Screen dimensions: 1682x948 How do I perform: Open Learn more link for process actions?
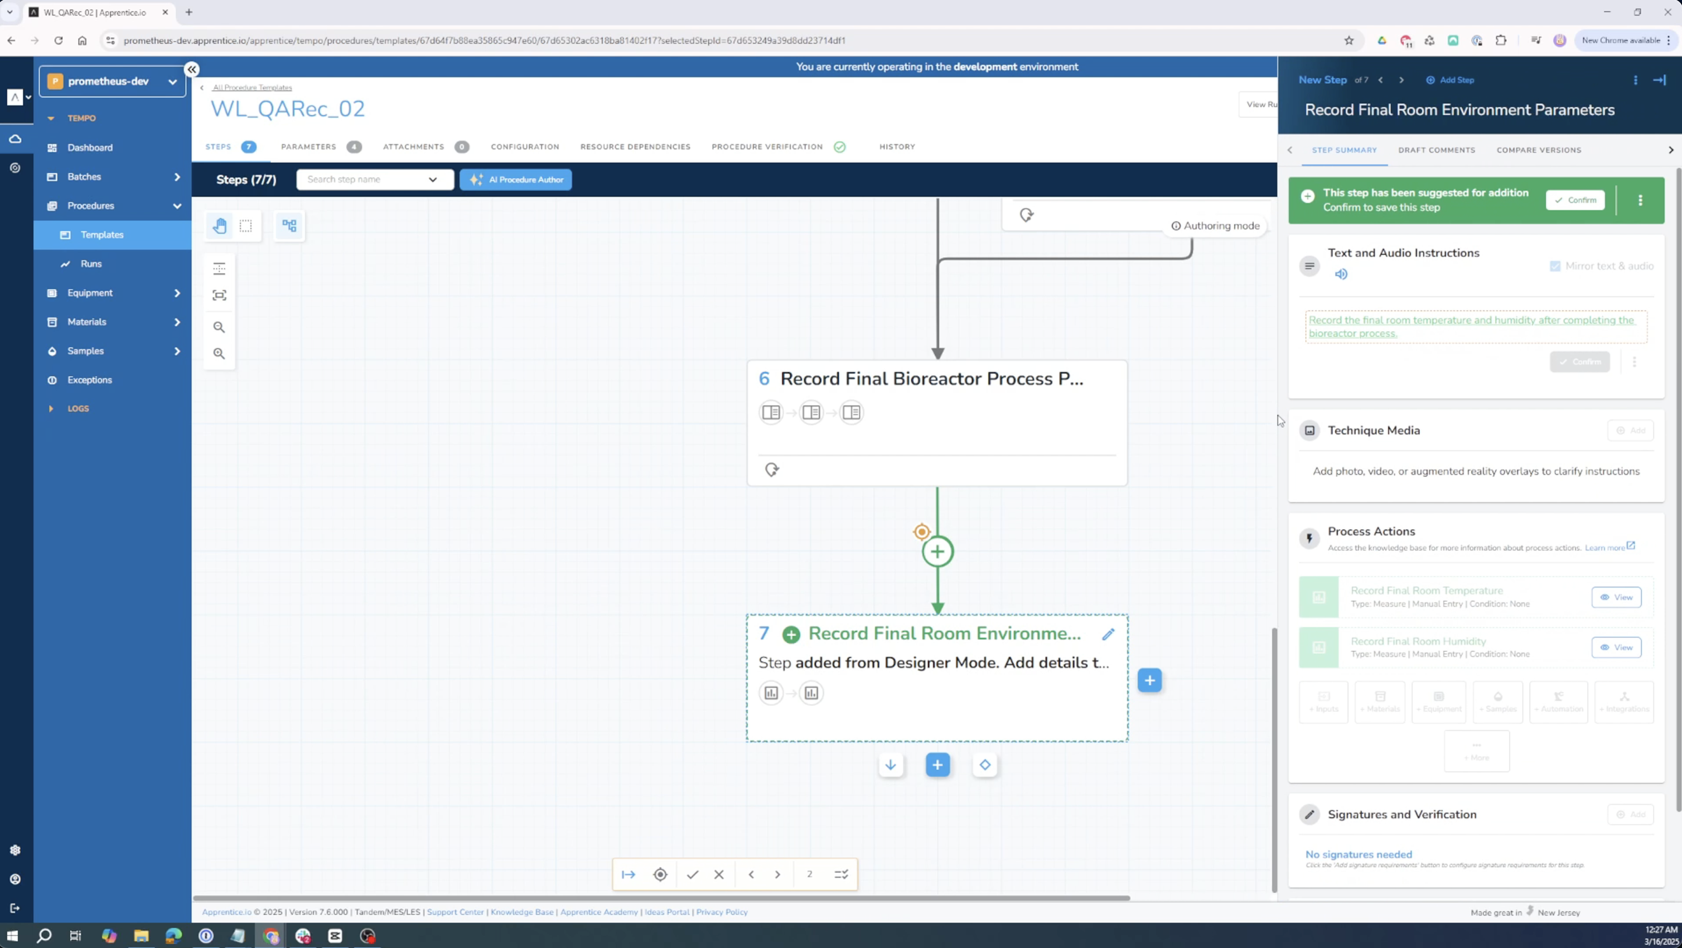[x=1609, y=547]
